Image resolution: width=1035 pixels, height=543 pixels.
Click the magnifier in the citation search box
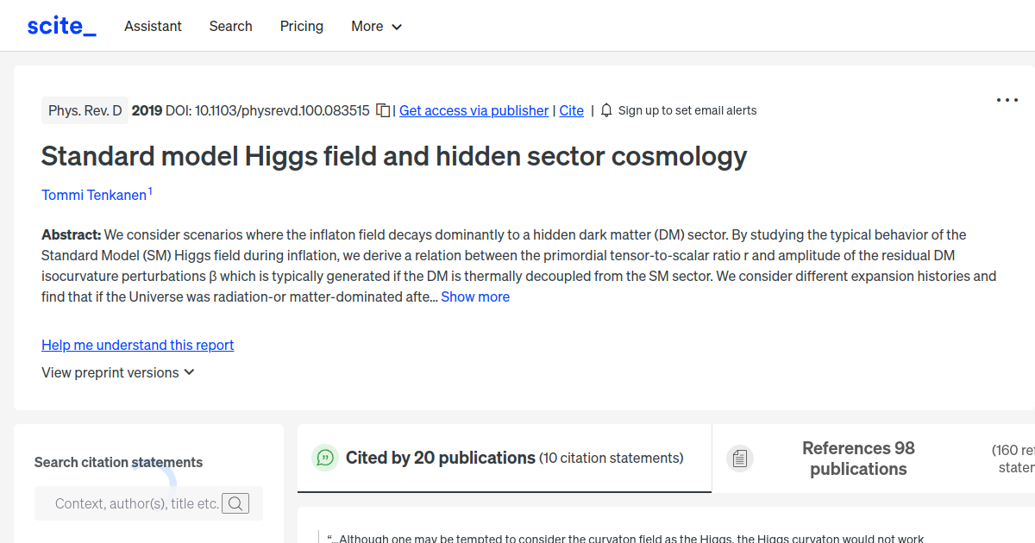pyautogui.click(x=235, y=502)
